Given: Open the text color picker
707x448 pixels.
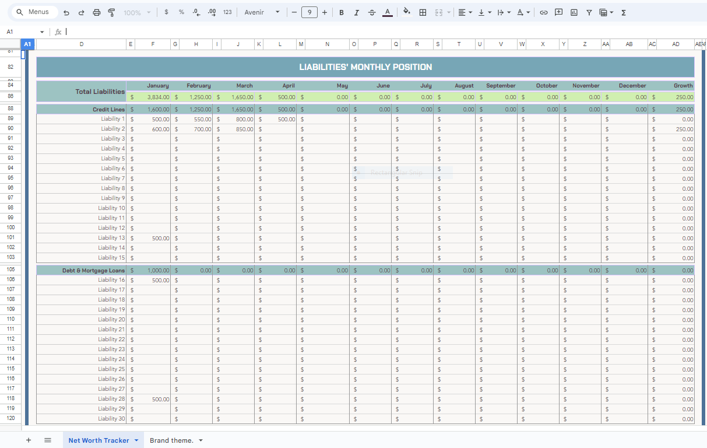Looking at the screenshot, I should click(x=387, y=12).
